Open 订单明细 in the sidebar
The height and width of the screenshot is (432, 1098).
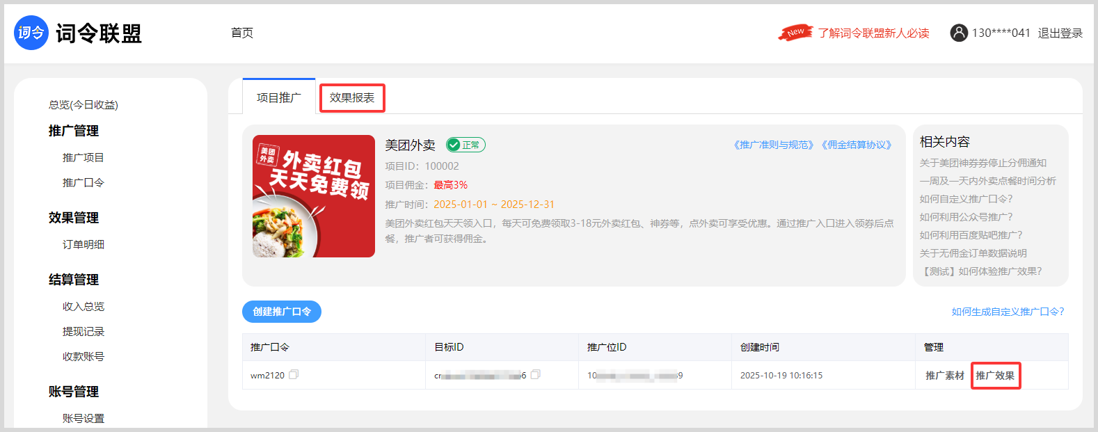83,245
